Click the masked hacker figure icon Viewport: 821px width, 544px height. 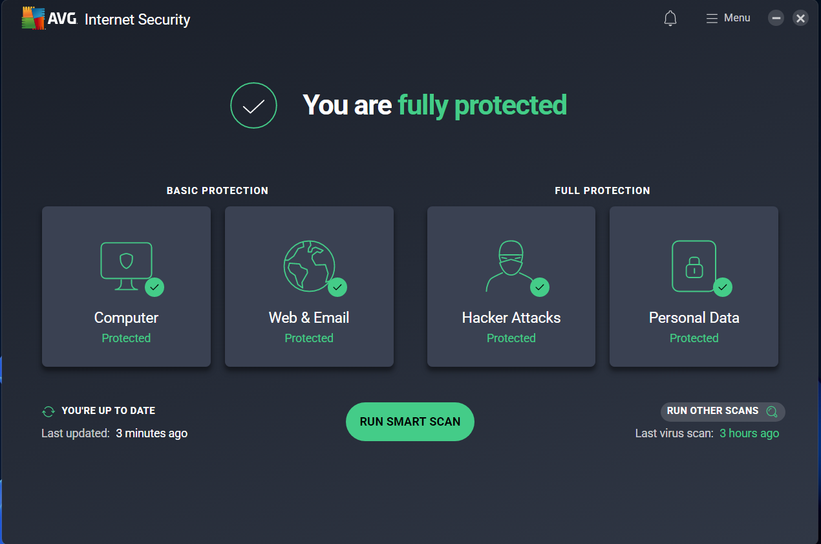pyautogui.click(x=511, y=266)
